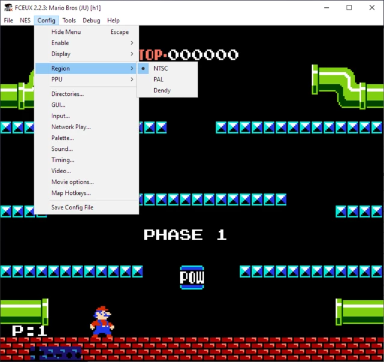Click the TOP-000000 score display
This screenshot has height=362, width=384.
click(x=189, y=55)
